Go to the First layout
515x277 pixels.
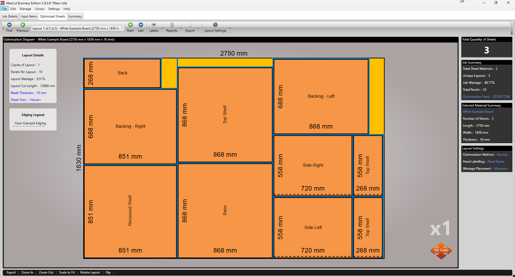(x=9, y=27)
